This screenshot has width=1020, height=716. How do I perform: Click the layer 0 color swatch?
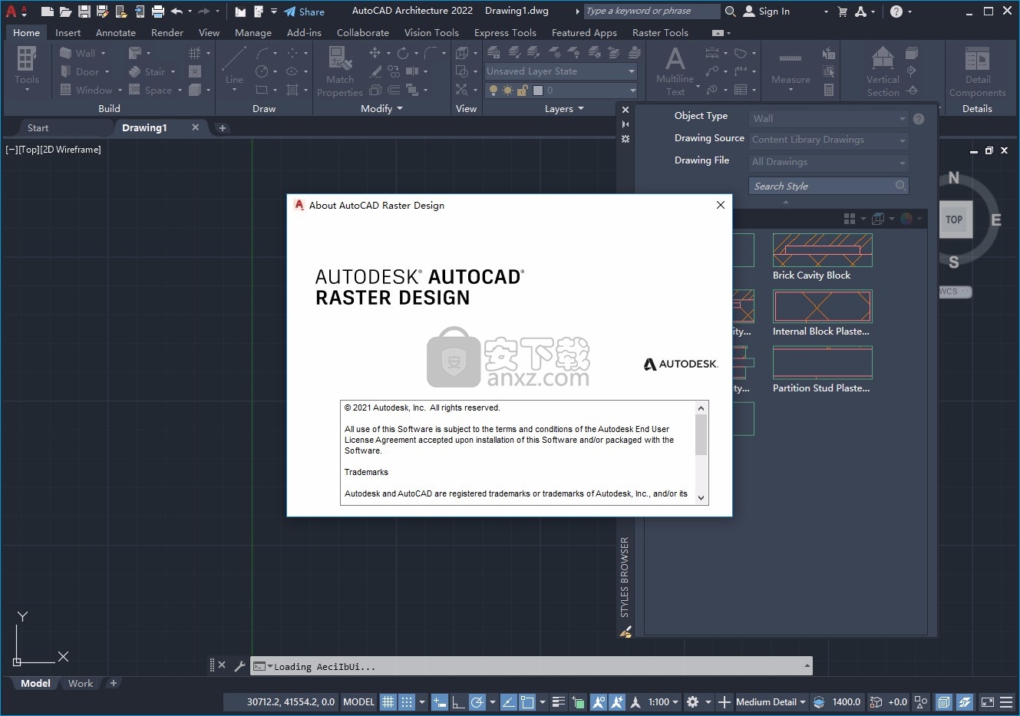click(x=538, y=90)
